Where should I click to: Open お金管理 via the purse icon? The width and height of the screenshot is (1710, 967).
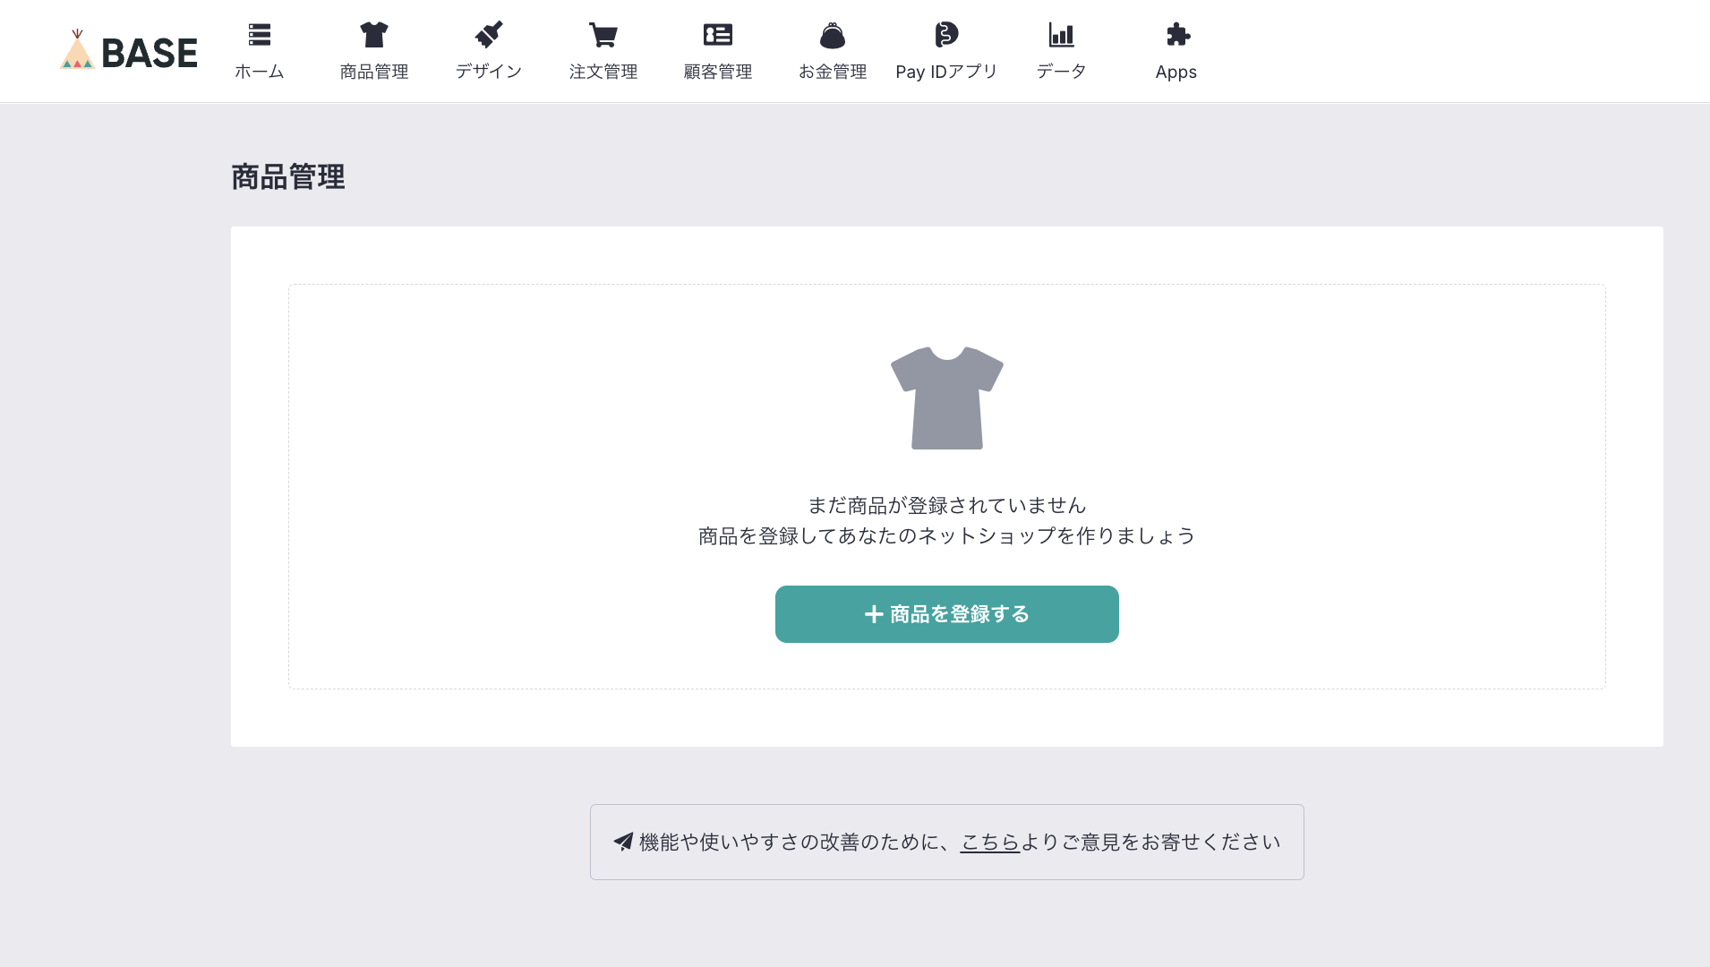coord(833,36)
